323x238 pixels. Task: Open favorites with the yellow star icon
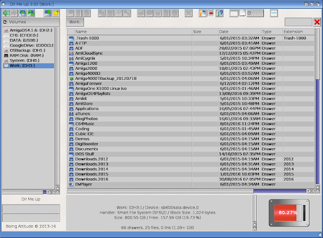56,13
